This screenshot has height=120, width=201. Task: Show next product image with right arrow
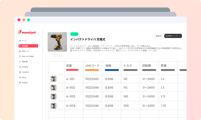tap(60, 55)
